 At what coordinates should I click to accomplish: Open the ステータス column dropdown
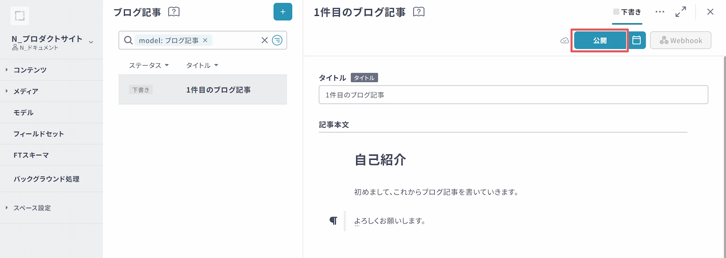pyautogui.click(x=149, y=65)
